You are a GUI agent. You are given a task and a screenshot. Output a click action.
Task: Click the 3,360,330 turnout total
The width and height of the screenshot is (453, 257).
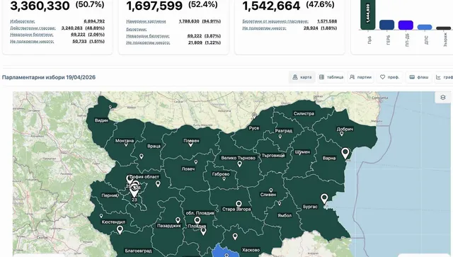(40, 6)
